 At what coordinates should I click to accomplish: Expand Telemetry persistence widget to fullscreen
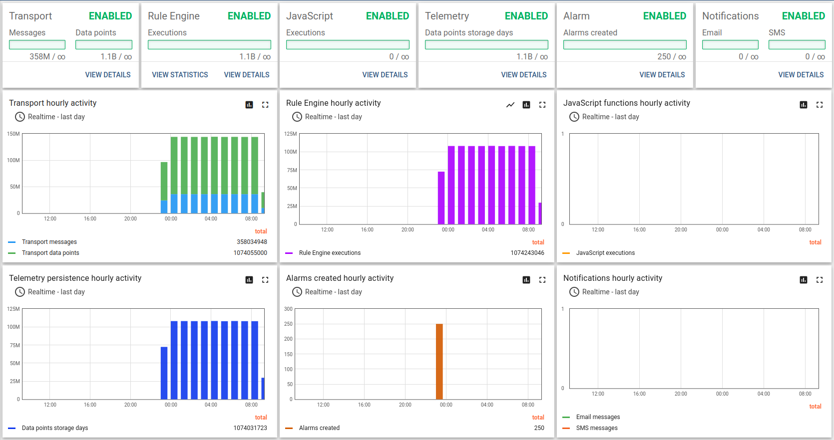click(265, 280)
